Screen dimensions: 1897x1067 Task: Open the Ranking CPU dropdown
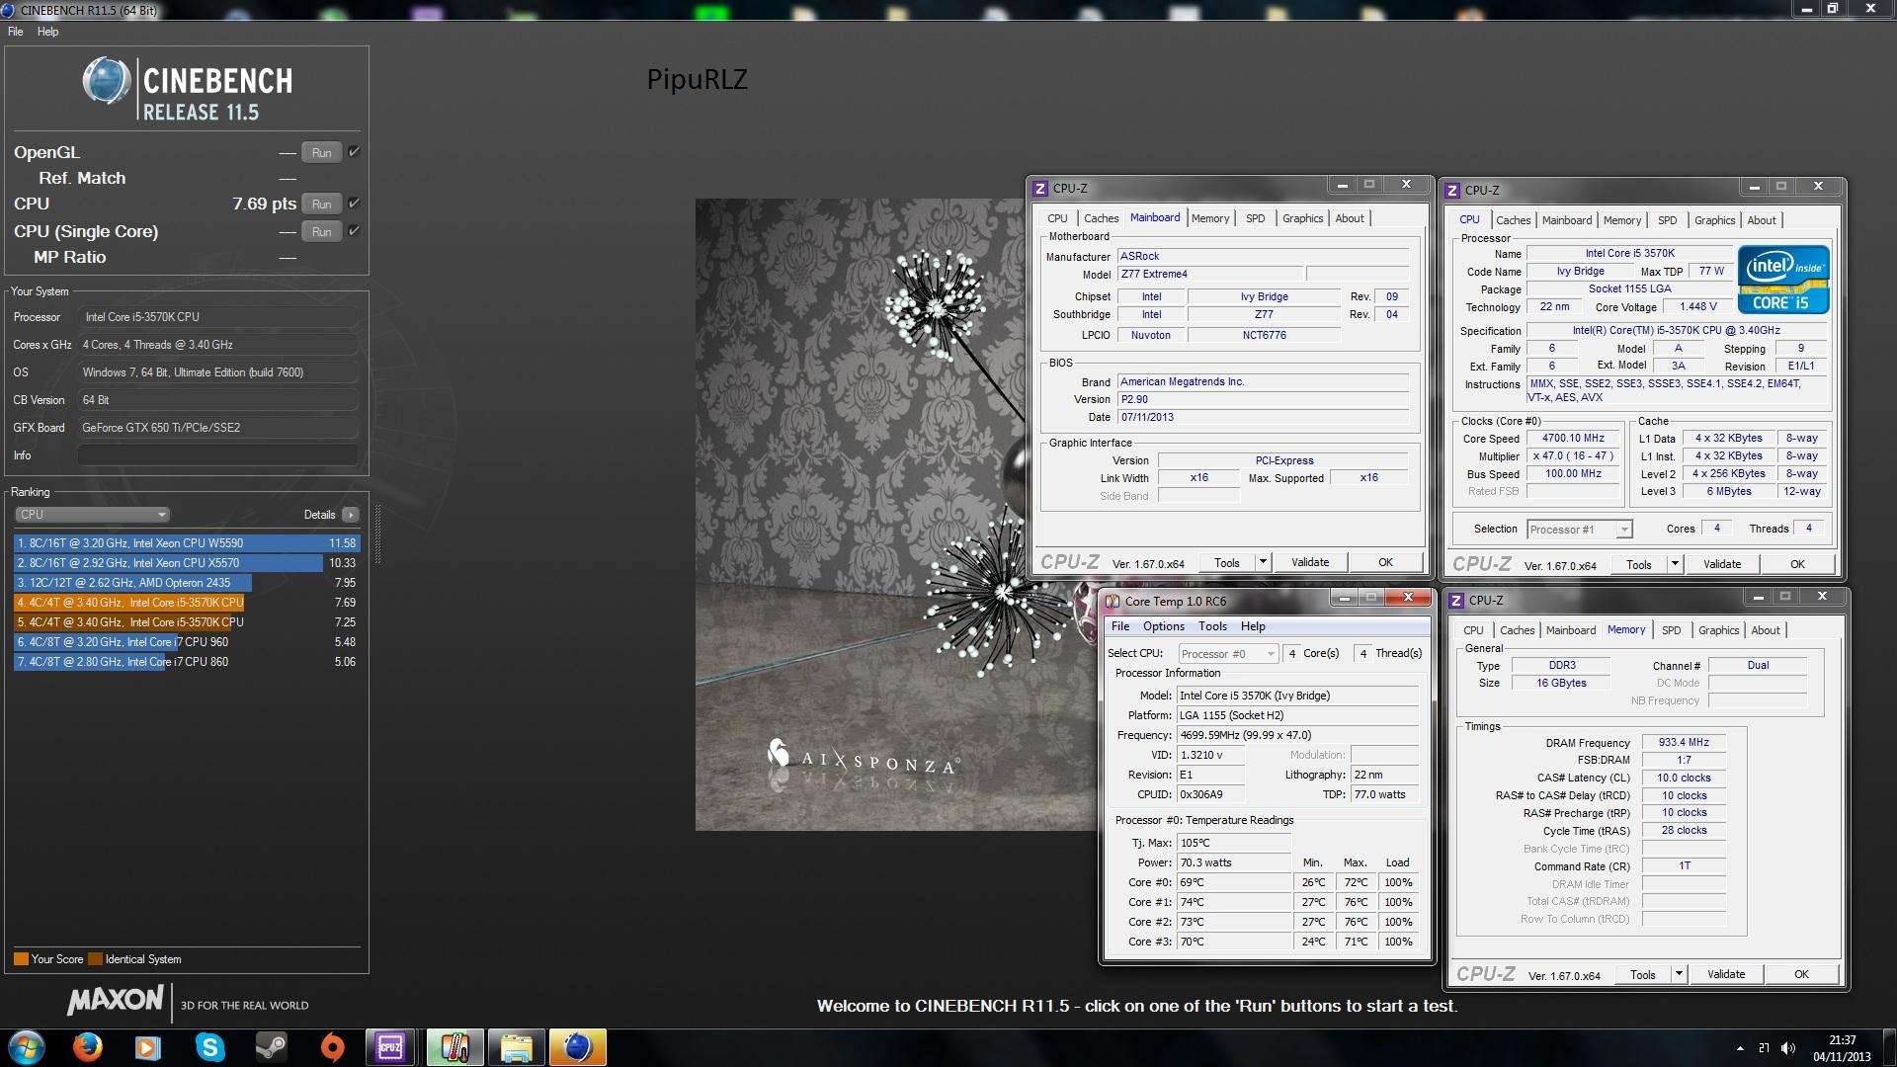(92, 515)
